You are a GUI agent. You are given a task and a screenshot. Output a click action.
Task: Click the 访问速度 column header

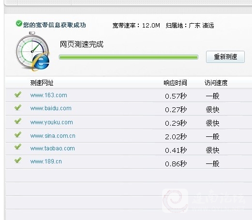(x=216, y=83)
